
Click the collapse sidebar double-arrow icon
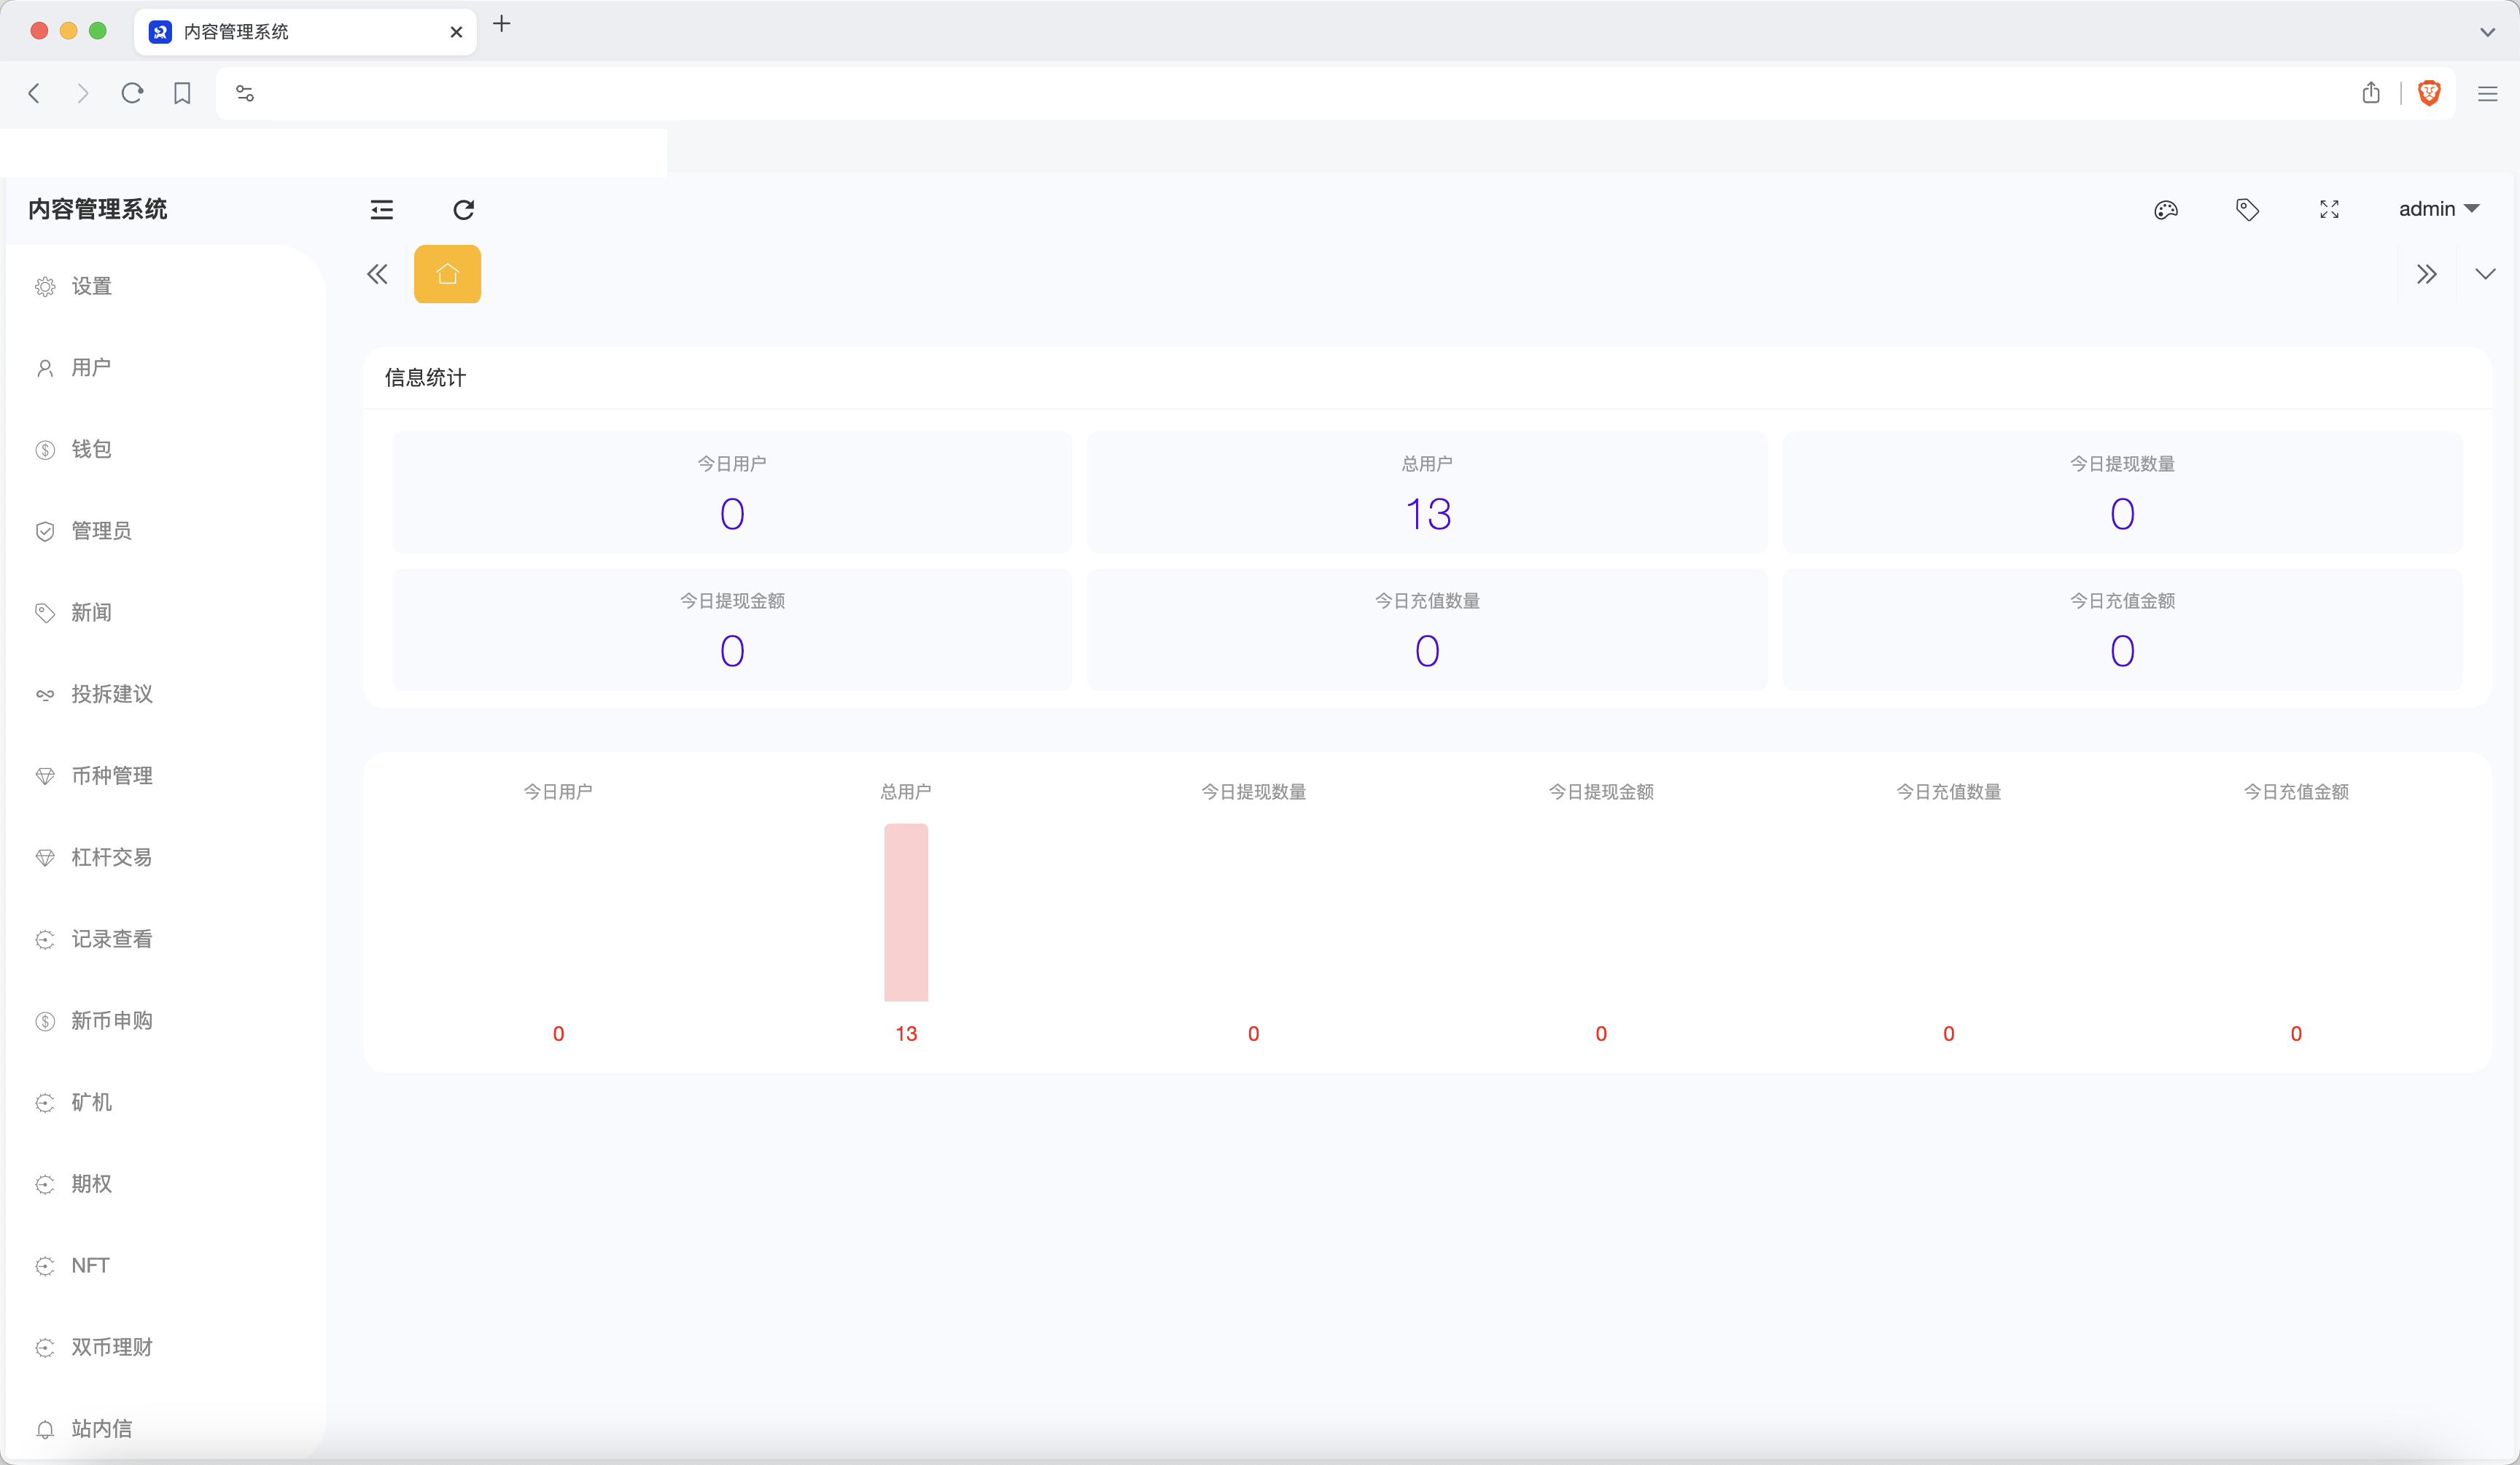point(377,274)
